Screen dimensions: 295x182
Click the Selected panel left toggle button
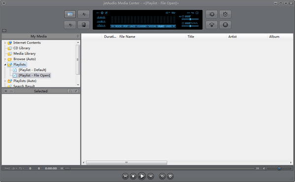[x=9, y=91]
